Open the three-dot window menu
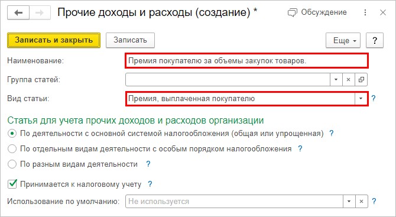 pos(365,12)
